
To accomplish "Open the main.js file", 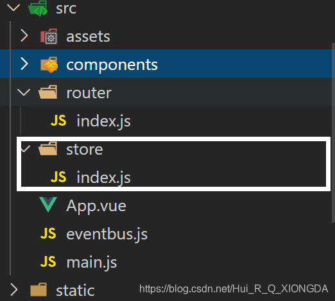I will point(92,262).
